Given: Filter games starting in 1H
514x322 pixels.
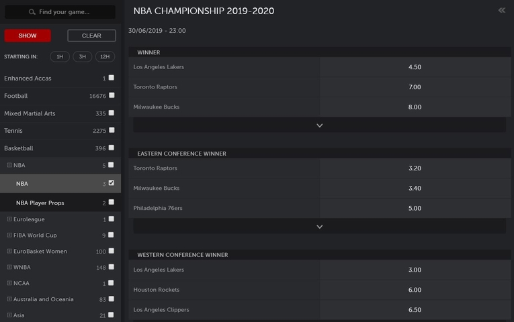Looking at the screenshot, I should point(60,56).
